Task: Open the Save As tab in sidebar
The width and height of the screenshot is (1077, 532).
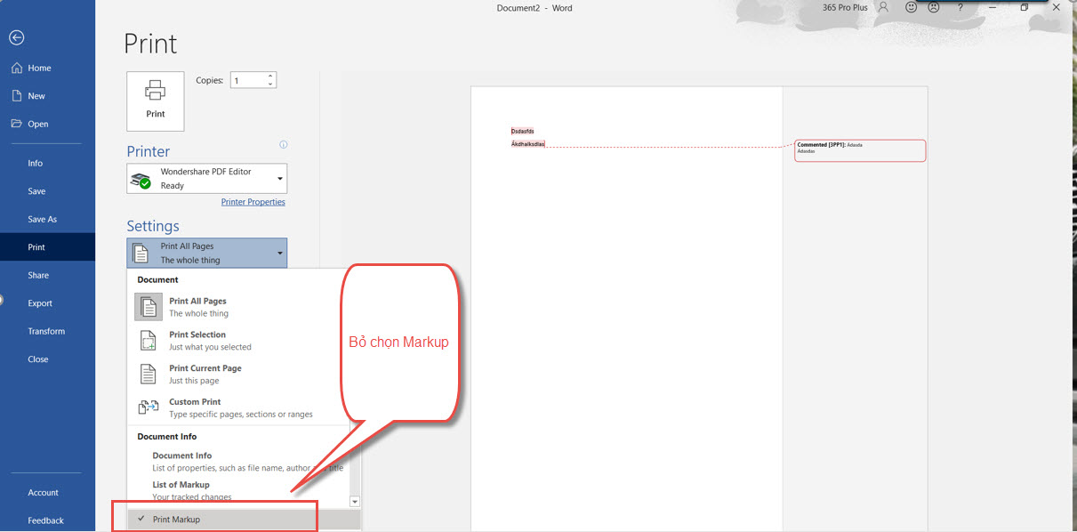Action: [42, 219]
